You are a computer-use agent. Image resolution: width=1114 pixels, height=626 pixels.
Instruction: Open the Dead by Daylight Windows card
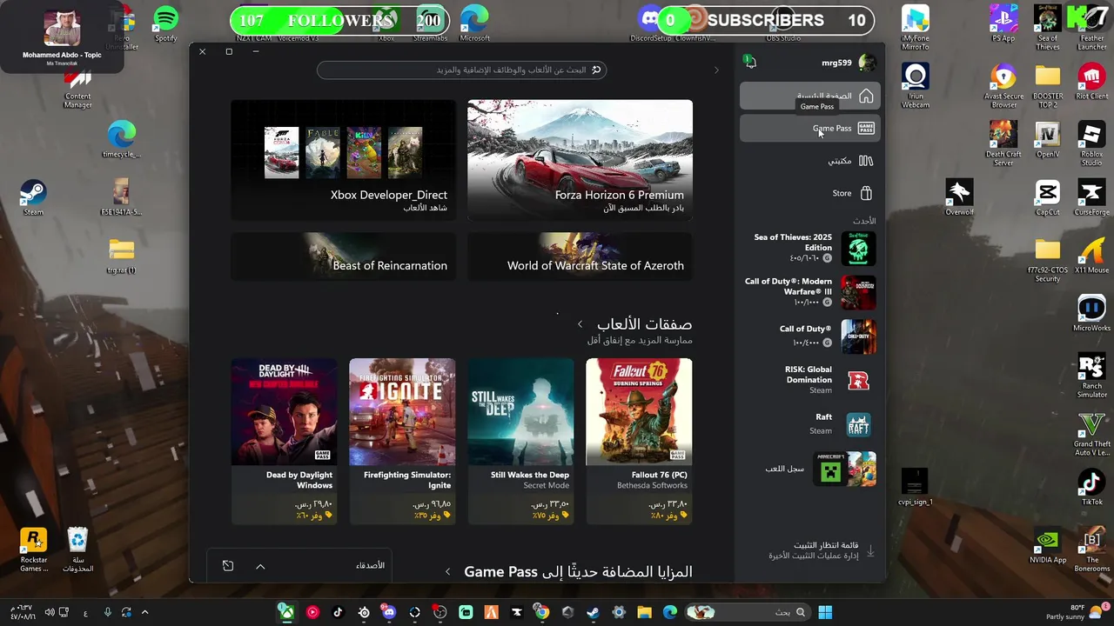point(284,442)
